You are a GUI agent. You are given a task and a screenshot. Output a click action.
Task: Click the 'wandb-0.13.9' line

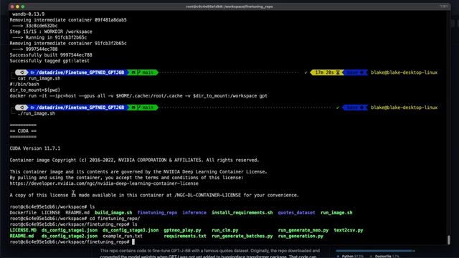[x=29, y=14]
